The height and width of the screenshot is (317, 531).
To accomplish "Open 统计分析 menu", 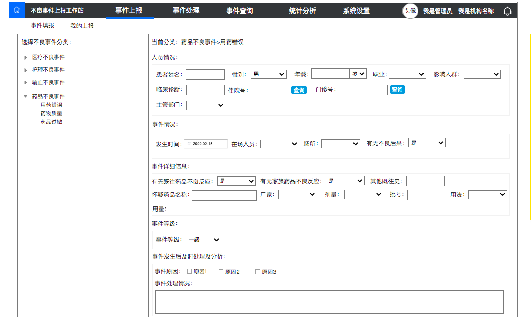I will (x=302, y=11).
